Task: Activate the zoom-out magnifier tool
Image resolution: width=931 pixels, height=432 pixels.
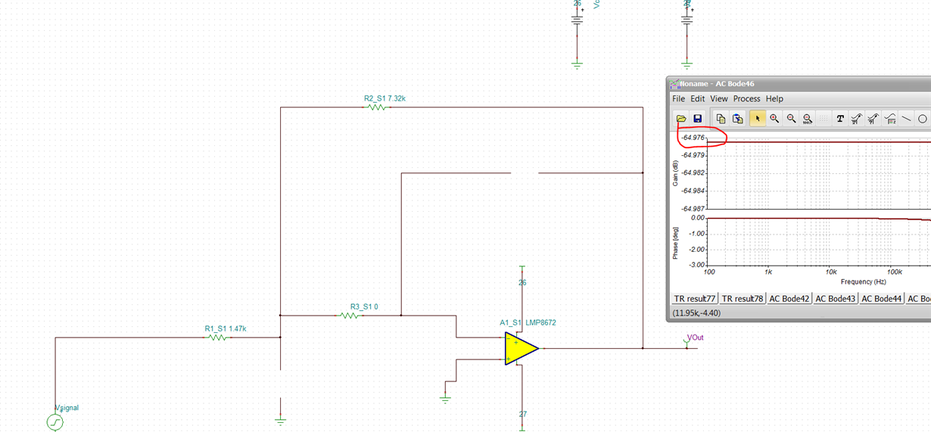Action: (x=791, y=119)
